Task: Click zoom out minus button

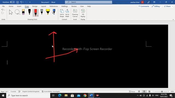Action: (153, 91)
